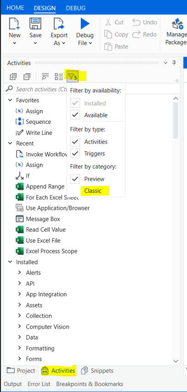187x392 pixels.
Task: Click the Manage Packages icon
Action: click(178, 24)
